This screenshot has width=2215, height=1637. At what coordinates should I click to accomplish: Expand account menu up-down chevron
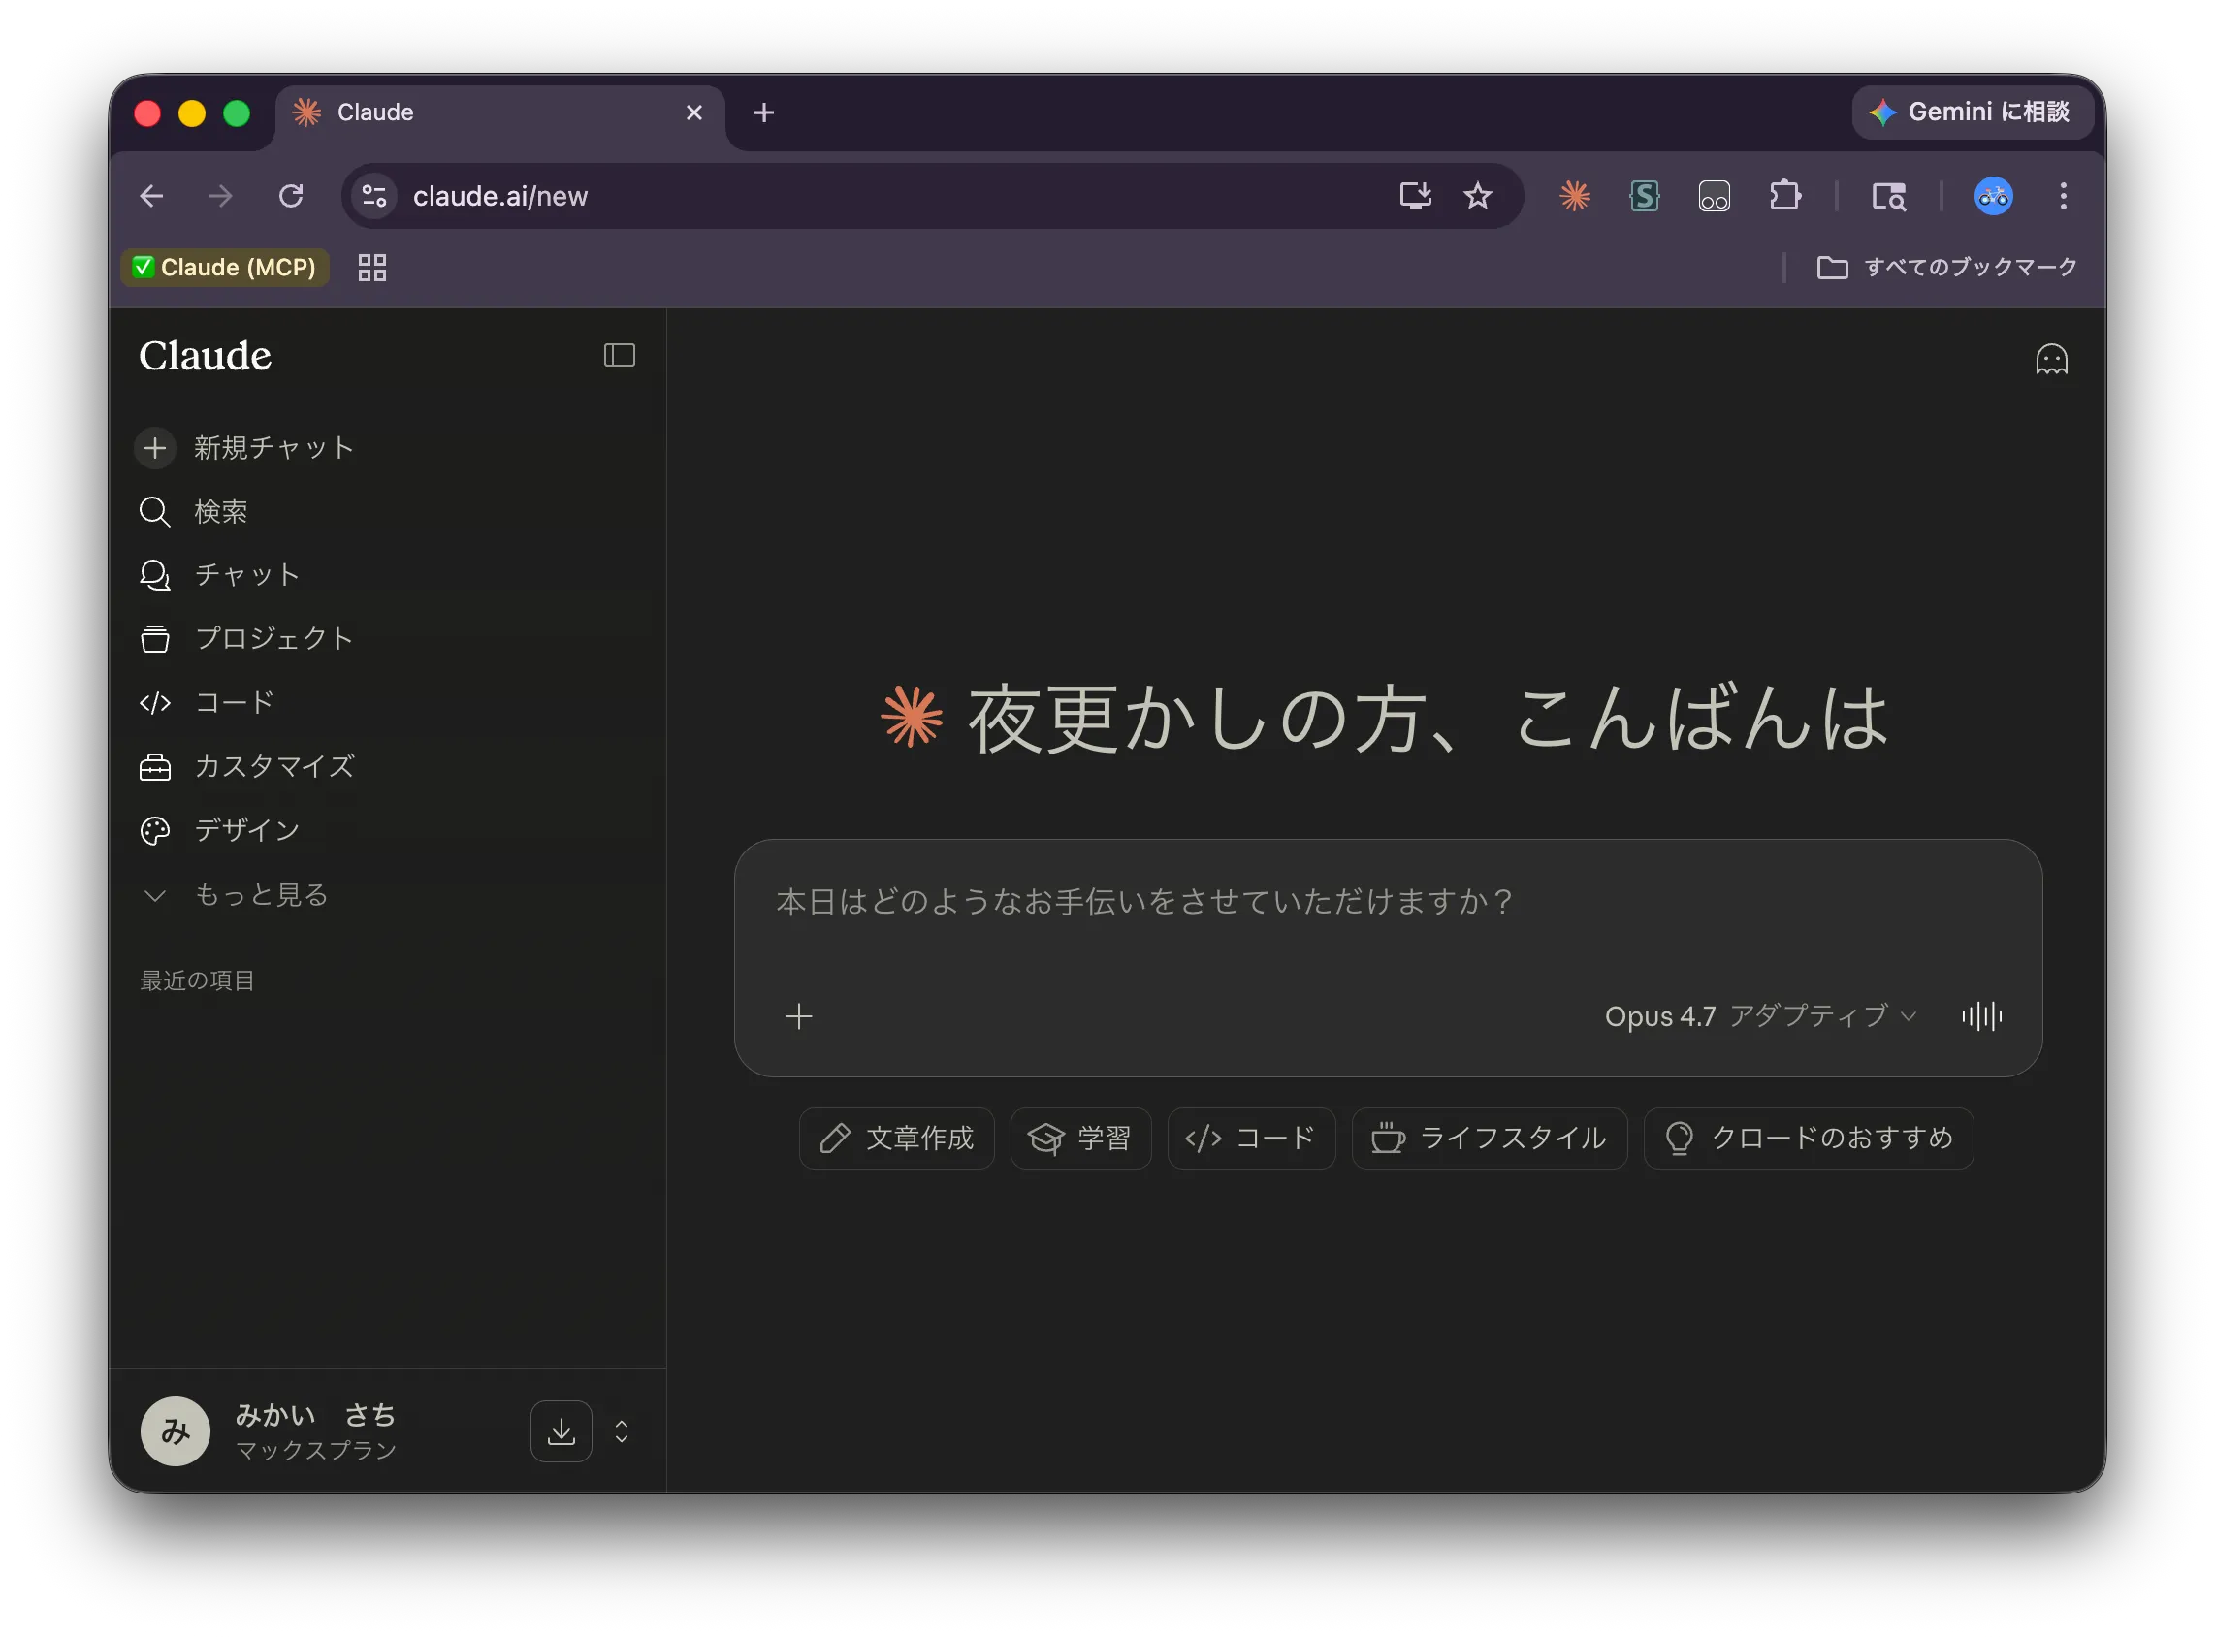622,1430
